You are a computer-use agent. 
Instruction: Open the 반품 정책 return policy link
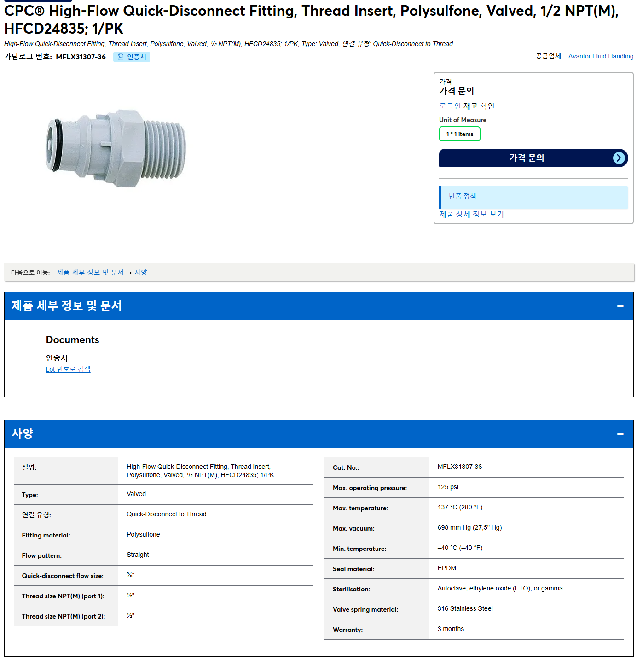point(462,196)
